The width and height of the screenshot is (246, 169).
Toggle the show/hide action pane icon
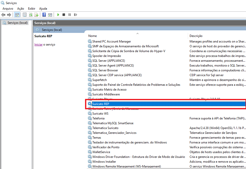(50, 15)
